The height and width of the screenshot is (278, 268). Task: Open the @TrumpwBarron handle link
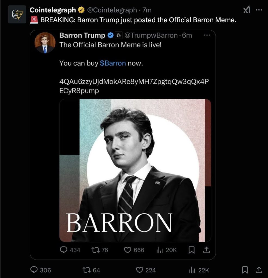[151, 35]
